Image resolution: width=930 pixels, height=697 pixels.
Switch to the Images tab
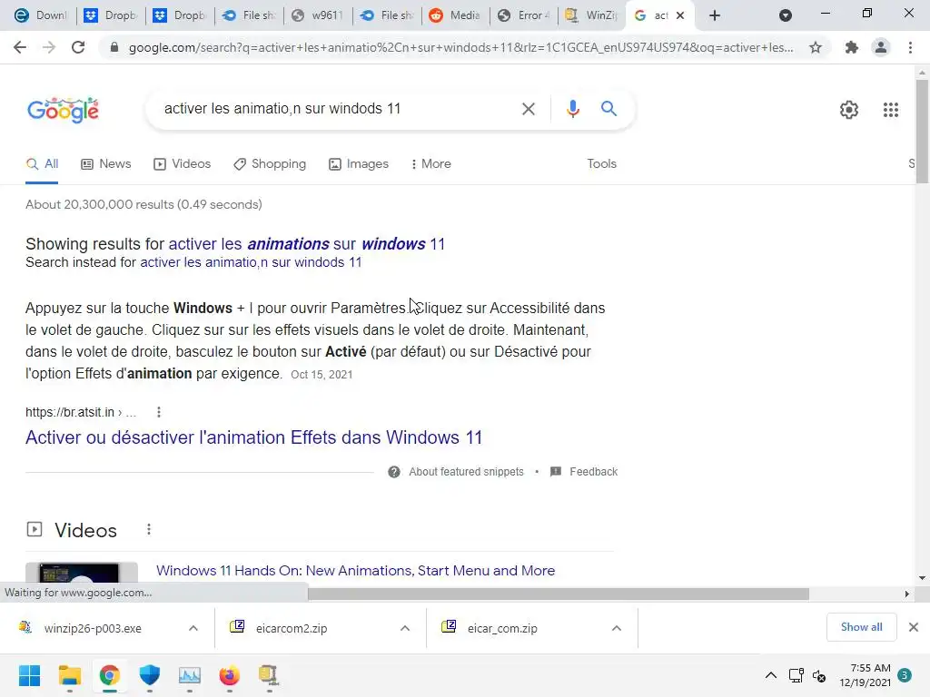tap(359, 164)
